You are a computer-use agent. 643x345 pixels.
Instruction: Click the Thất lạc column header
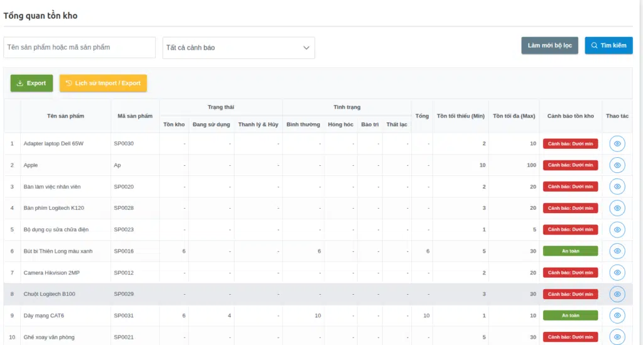click(397, 124)
